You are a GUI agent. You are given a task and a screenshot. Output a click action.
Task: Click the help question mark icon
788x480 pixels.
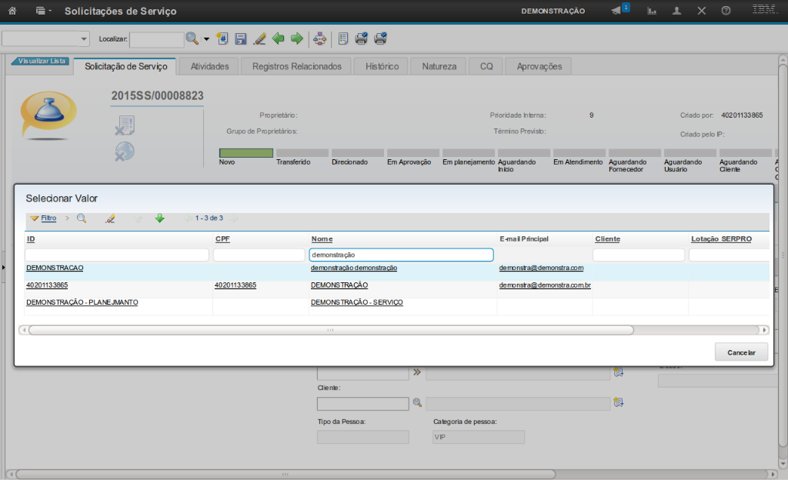coord(726,11)
